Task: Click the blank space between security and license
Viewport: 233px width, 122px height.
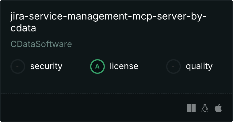Action: (x=76, y=66)
